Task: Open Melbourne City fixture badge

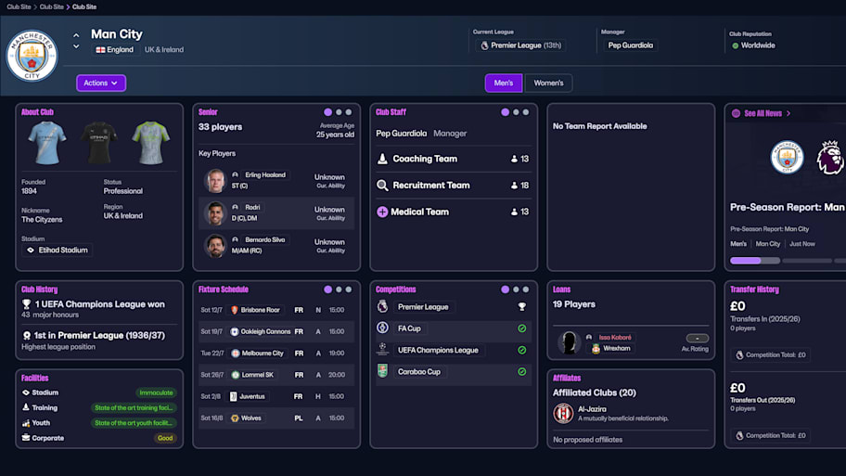Action: tap(236, 353)
